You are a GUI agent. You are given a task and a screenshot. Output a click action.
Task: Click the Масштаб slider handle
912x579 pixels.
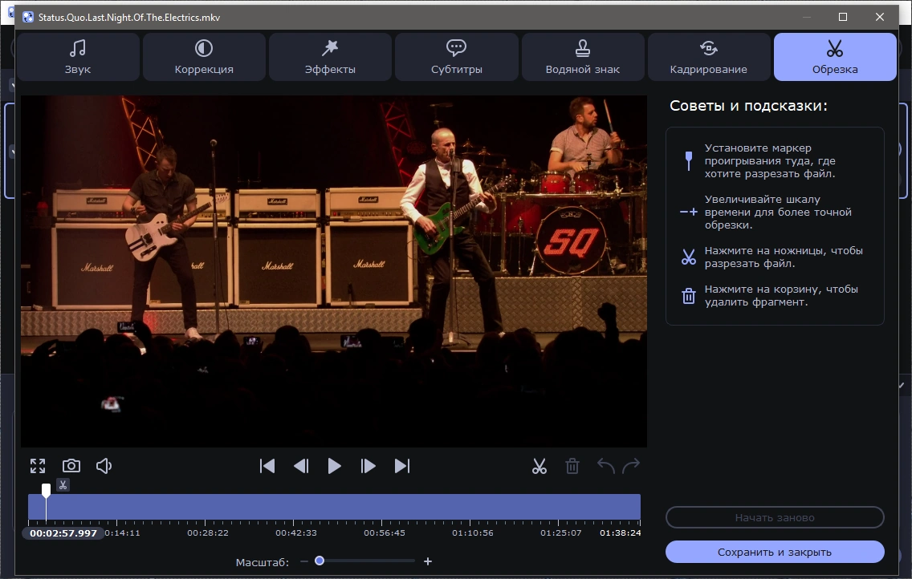click(x=320, y=561)
